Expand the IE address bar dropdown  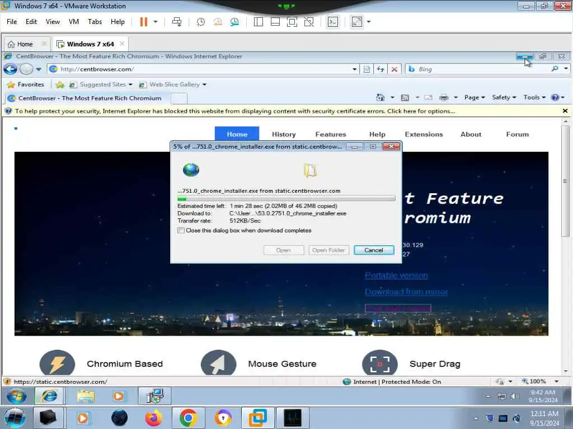[x=354, y=69]
